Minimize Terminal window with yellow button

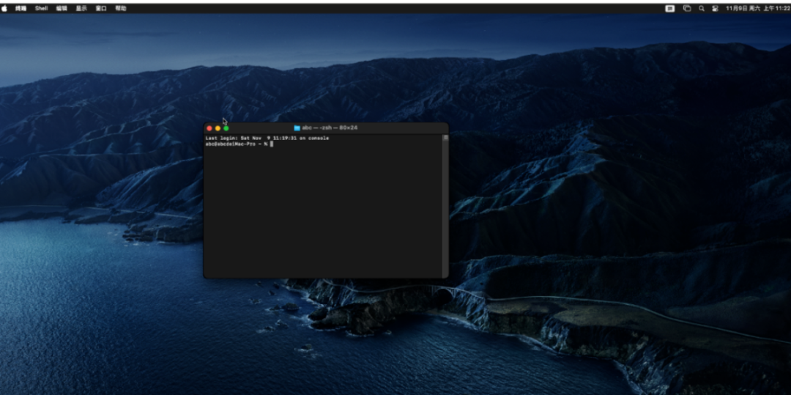click(218, 128)
